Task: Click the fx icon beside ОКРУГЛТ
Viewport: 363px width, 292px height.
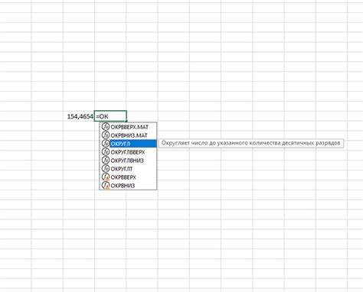Action: 106,169
